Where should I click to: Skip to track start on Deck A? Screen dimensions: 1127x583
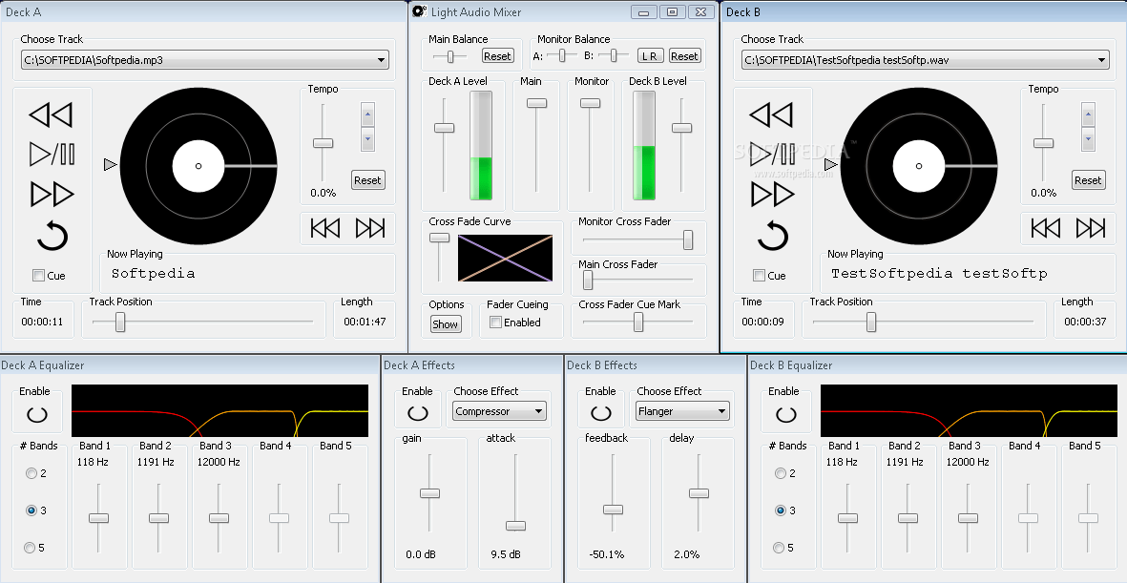(324, 228)
